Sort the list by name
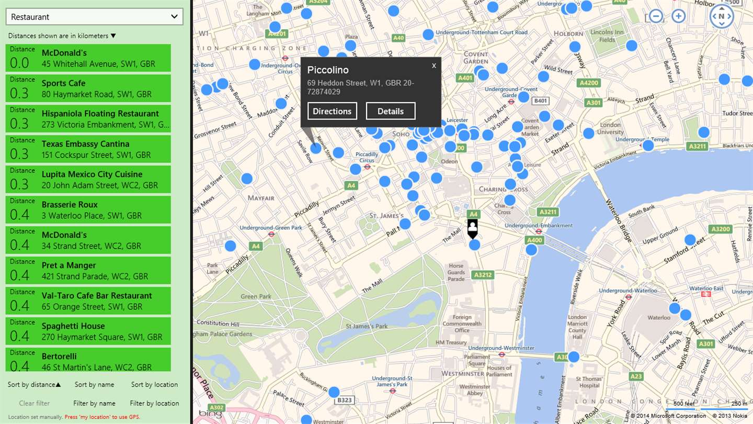This screenshot has width=753, height=424. pos(94,384)
